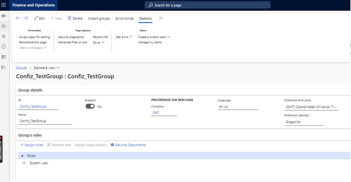Click the Groups breadcrumb link
Image resolution: width=351 pixels, height=182 pixels.
click(x=22, y=68)
